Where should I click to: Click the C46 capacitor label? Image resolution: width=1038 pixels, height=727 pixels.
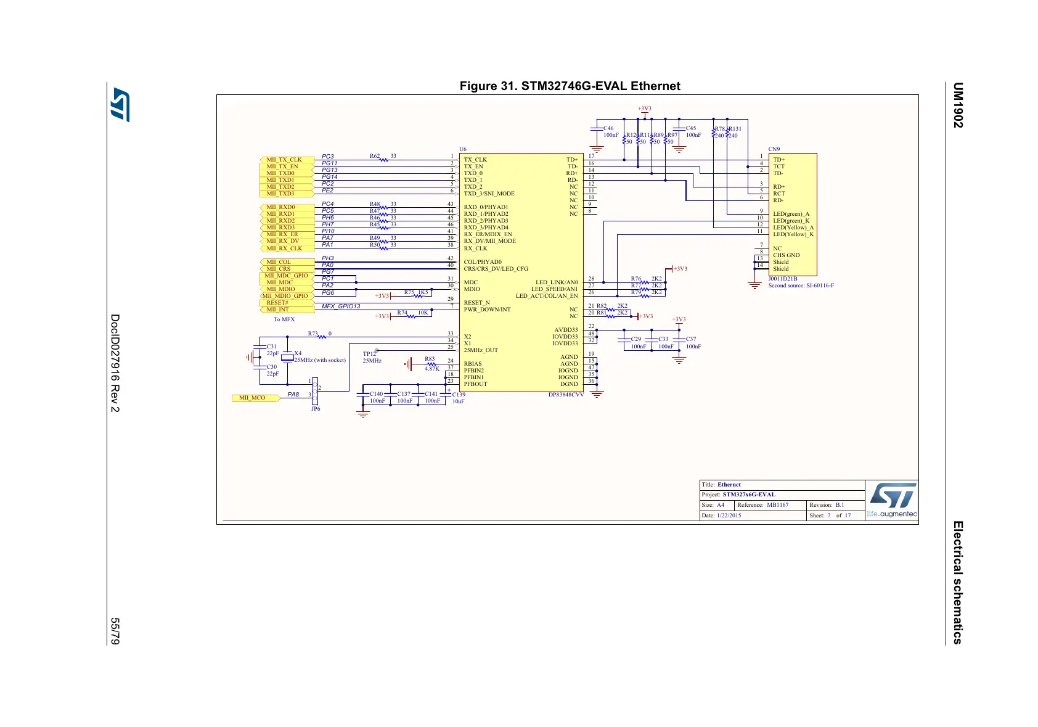[x=608, y=129]
